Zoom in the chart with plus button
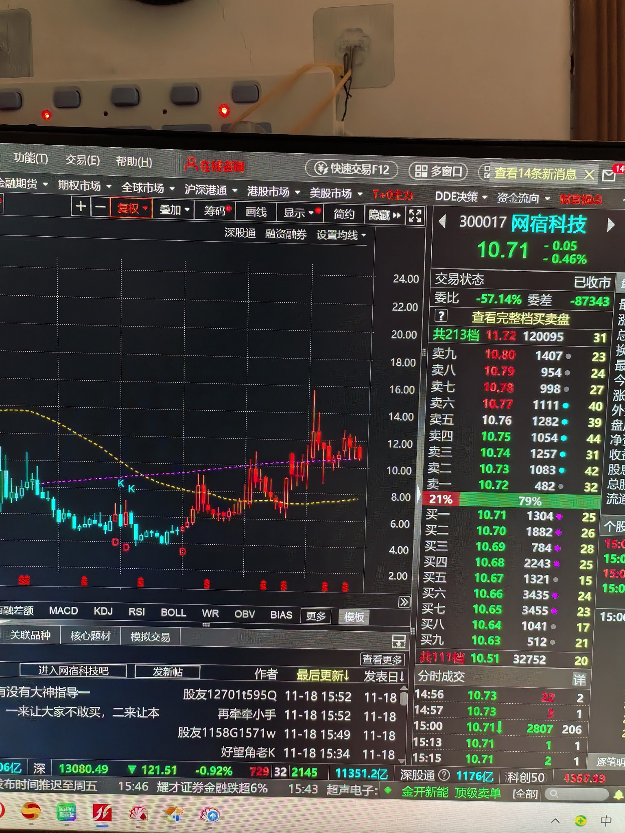Image resolution: width=625 pixels, height=833 pixels. tap(81, 206)
